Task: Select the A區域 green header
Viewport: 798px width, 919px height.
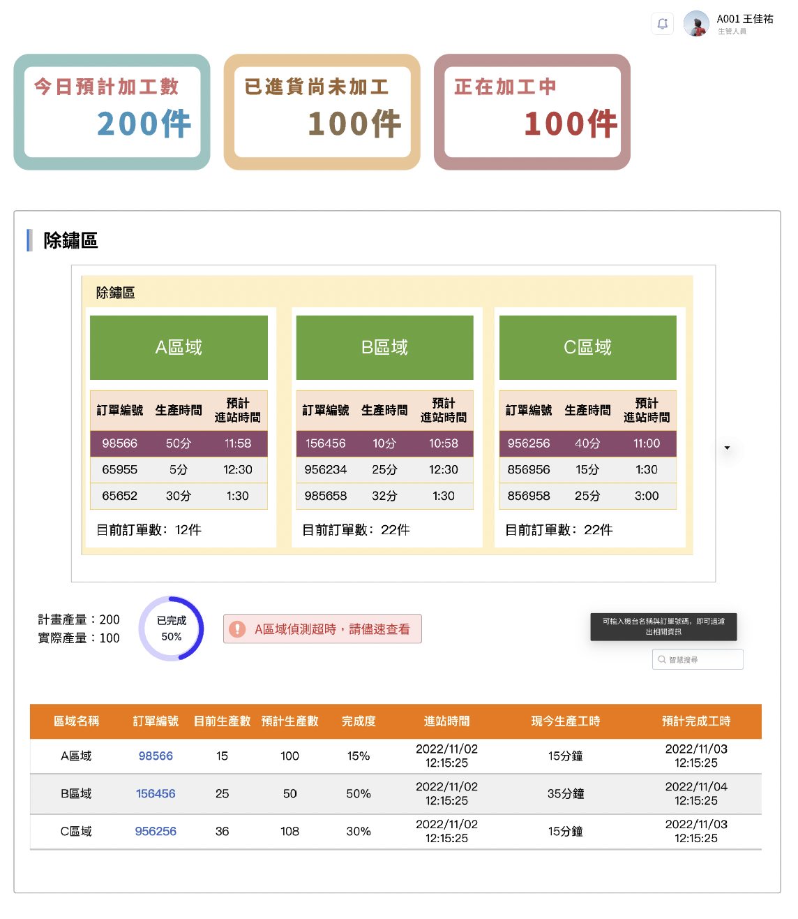Action: point(179,347)
